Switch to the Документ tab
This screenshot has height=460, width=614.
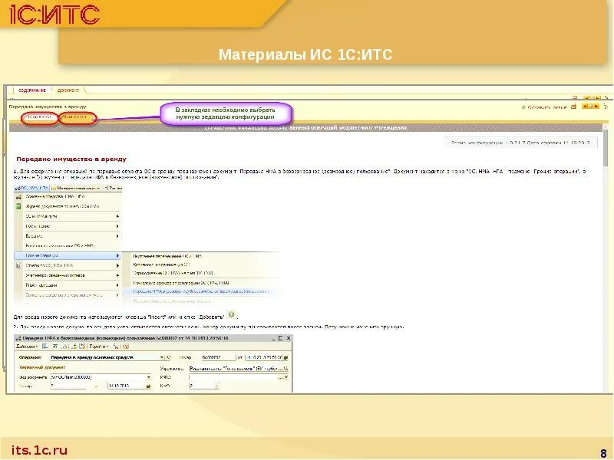click(x=68, y=90)
